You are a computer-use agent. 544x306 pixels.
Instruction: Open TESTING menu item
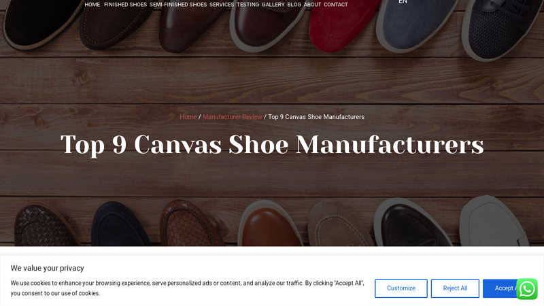tap(248, 5)
